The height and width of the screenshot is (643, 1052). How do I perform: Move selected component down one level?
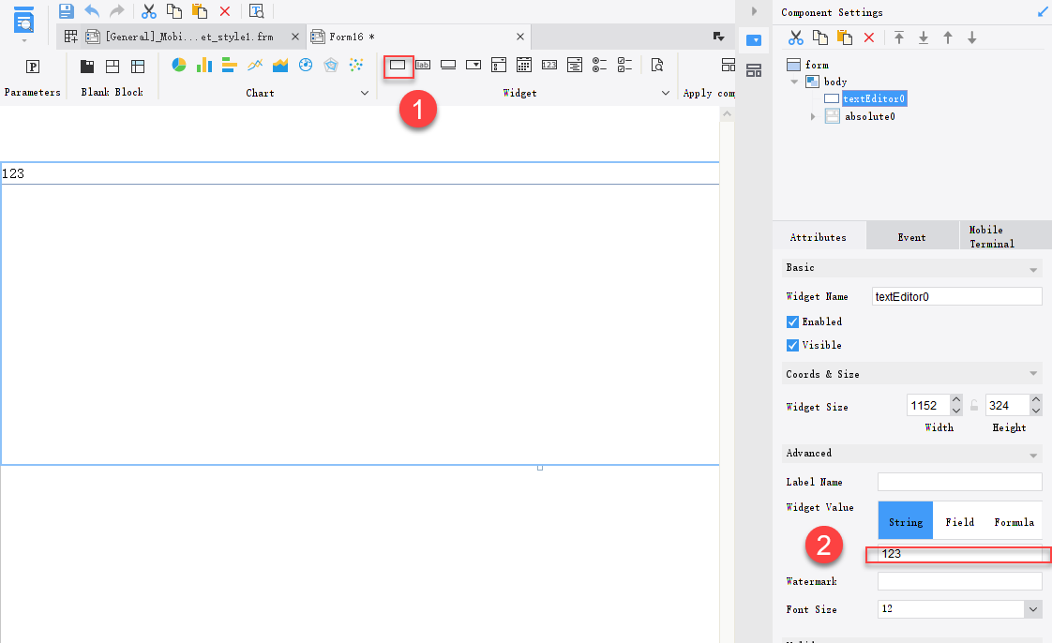[972, 37]
